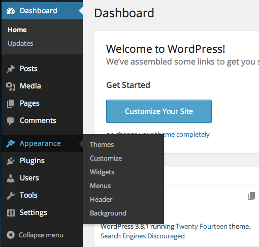Screen dimensions: 259x247
Task: Follow the Twenty Fourteen theme link
Action: [x=202, y=226]
